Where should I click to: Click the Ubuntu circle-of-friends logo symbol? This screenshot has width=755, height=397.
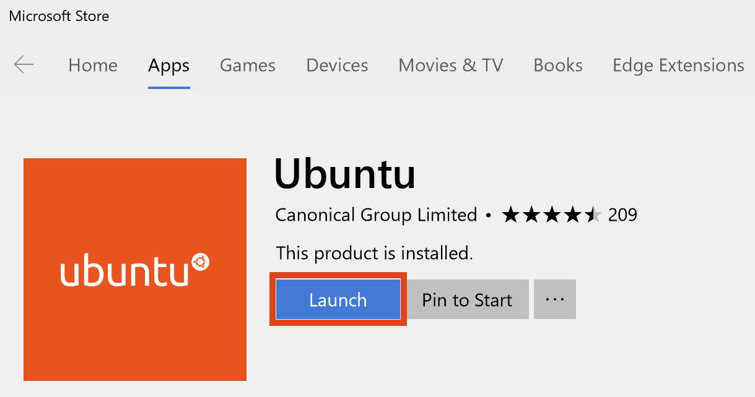coord(201,262)
